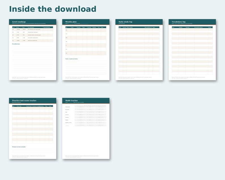Open the Habit tracker page thumbnail

86,128
